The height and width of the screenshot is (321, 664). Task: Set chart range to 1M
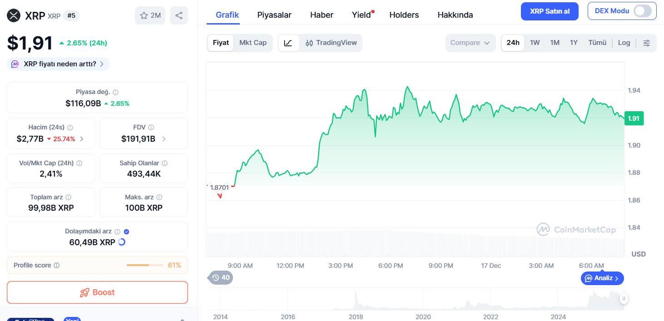tap(555, 43)
